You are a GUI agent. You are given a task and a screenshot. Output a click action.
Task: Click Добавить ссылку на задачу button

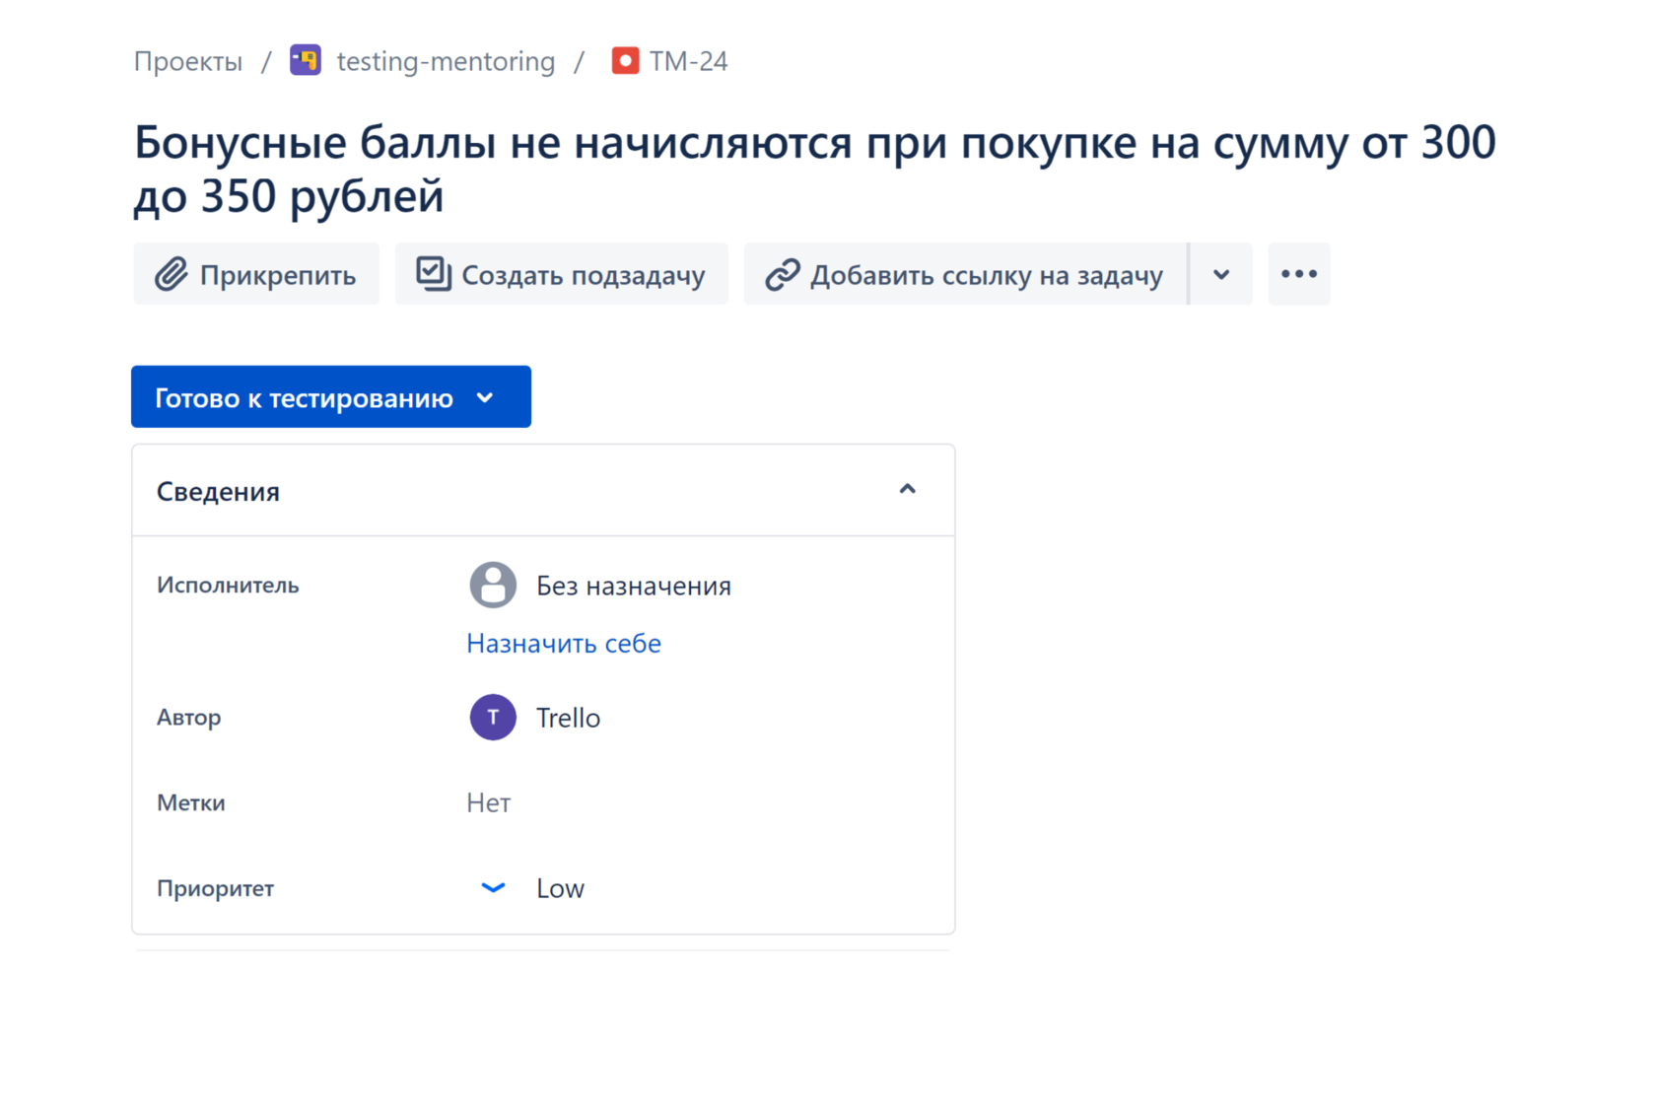click(966, 274)
